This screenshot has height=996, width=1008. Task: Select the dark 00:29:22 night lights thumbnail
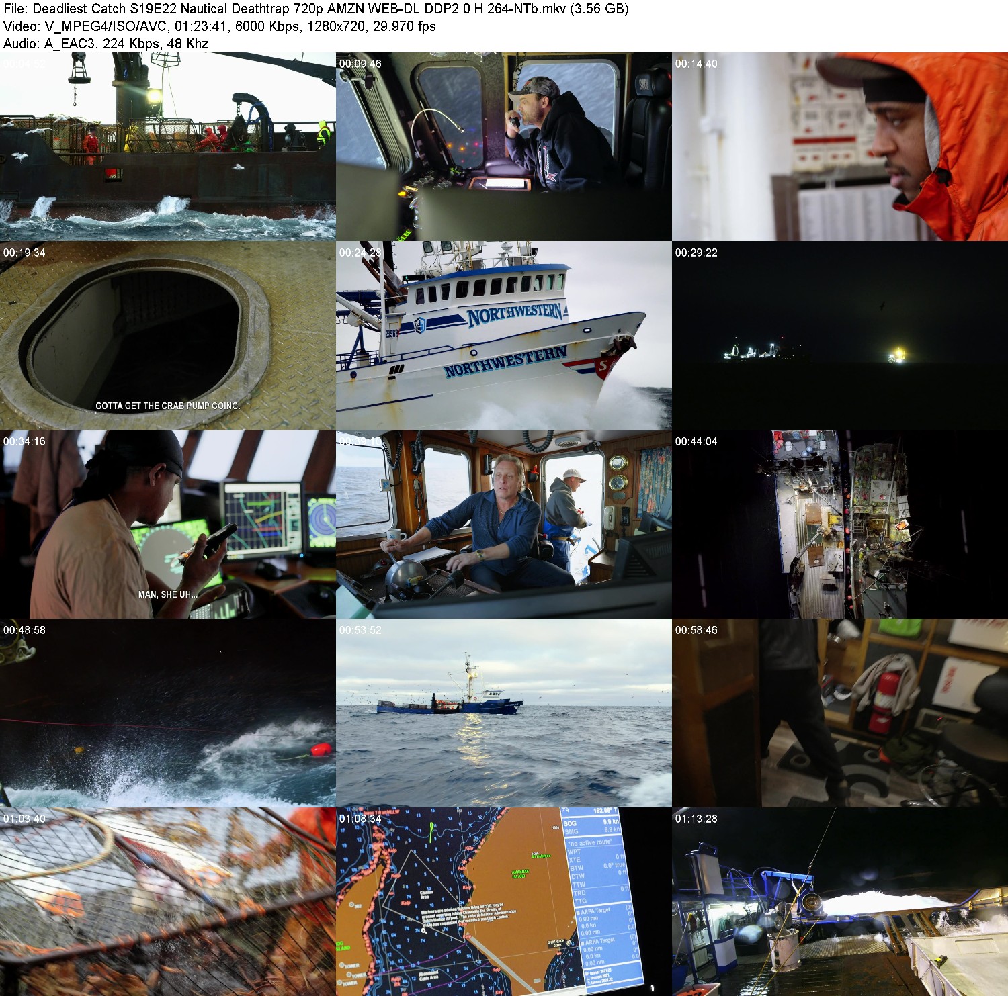840,335
